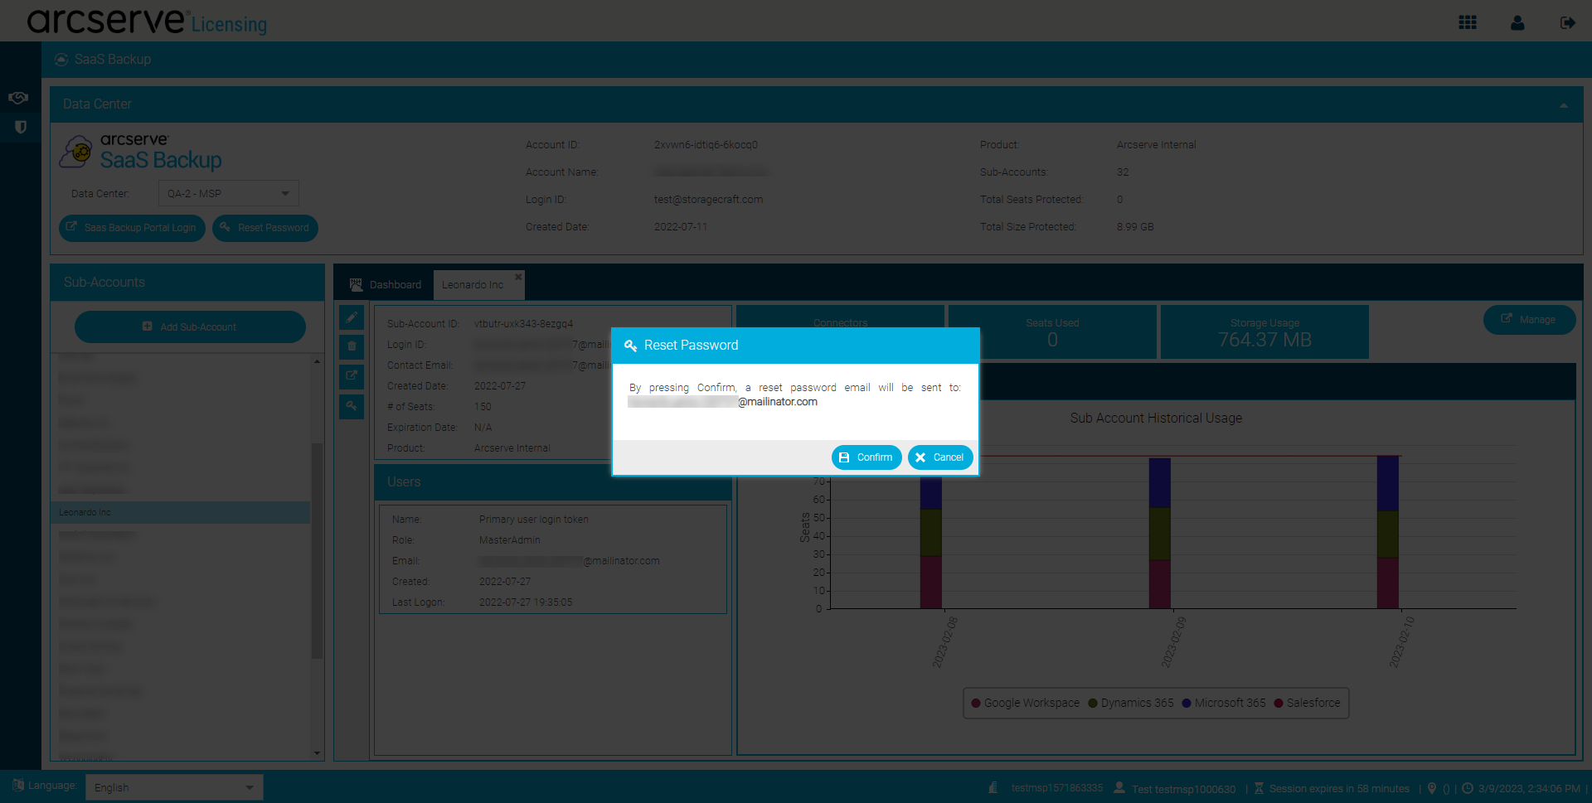Cancel the Reset Password dialog

coord(940,457)
